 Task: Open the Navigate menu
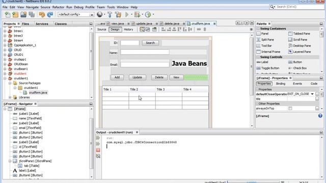(x=32, y=7)
